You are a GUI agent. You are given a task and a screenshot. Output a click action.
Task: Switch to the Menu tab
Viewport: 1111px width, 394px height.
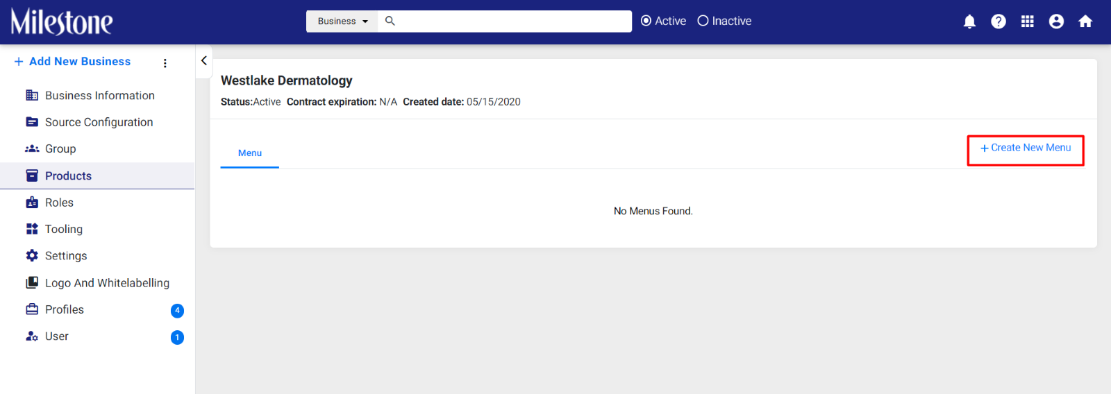250,153
